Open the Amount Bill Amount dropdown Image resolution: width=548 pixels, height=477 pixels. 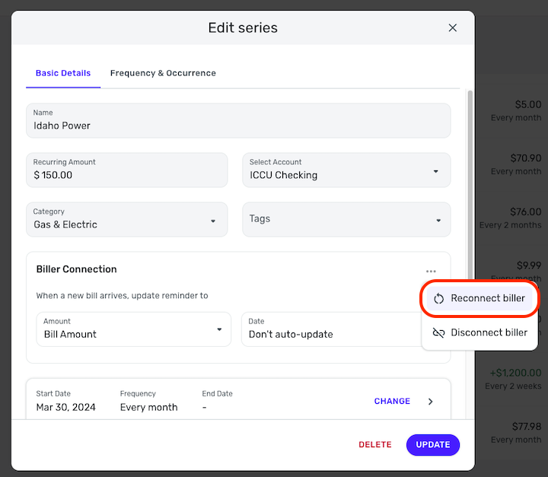(x=133, y=329)
